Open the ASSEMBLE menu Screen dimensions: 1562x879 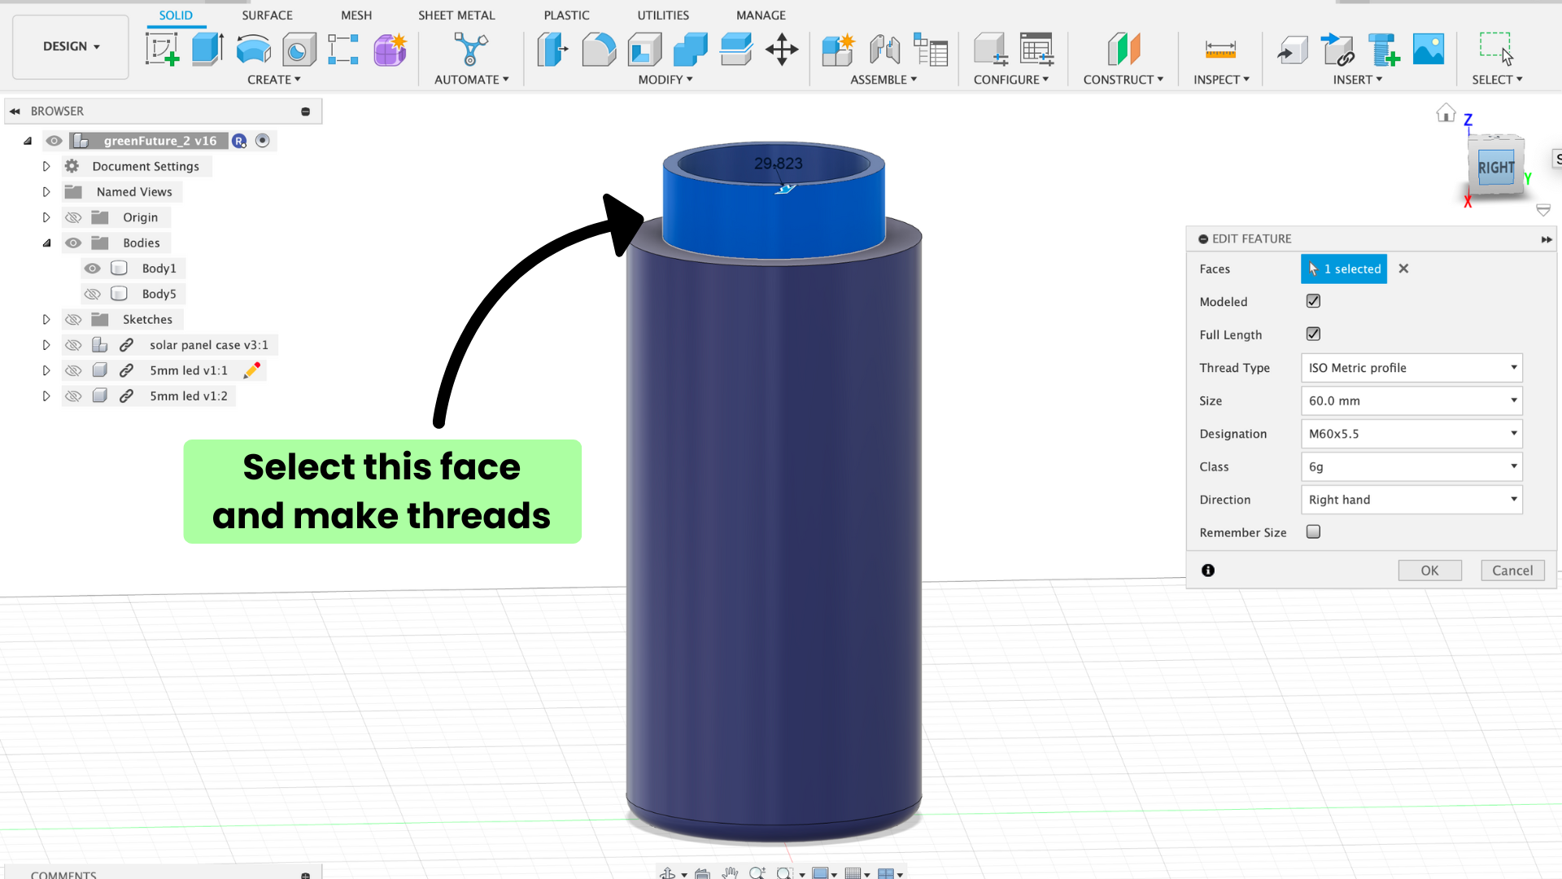click(884, 80)
